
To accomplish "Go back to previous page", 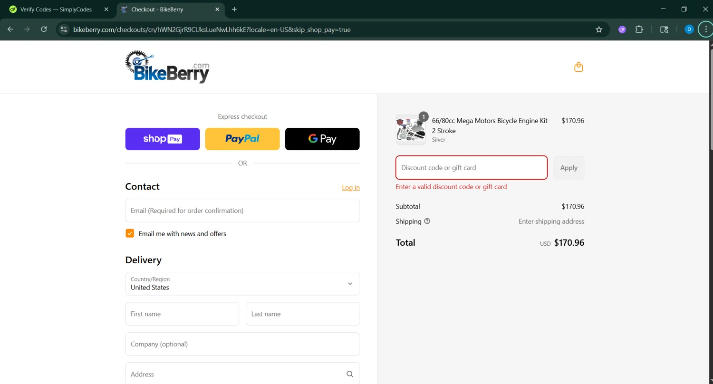I will coord(10,29).
